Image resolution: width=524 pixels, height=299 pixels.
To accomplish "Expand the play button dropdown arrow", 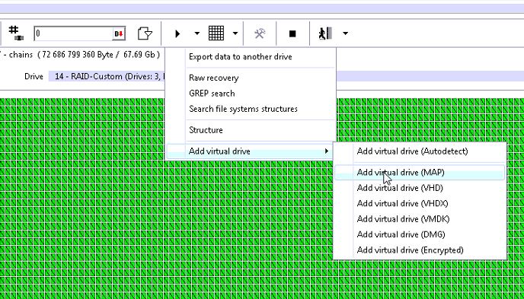I will pyautogui.click(x=196, y=33).
